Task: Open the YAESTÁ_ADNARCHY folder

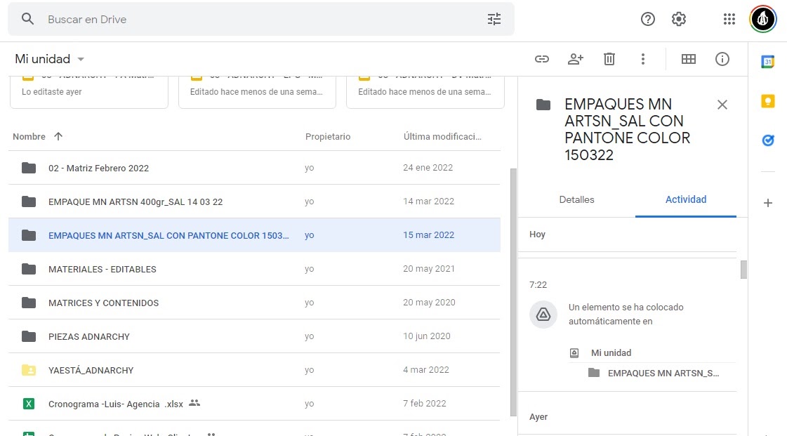Action: click(92, 370)
